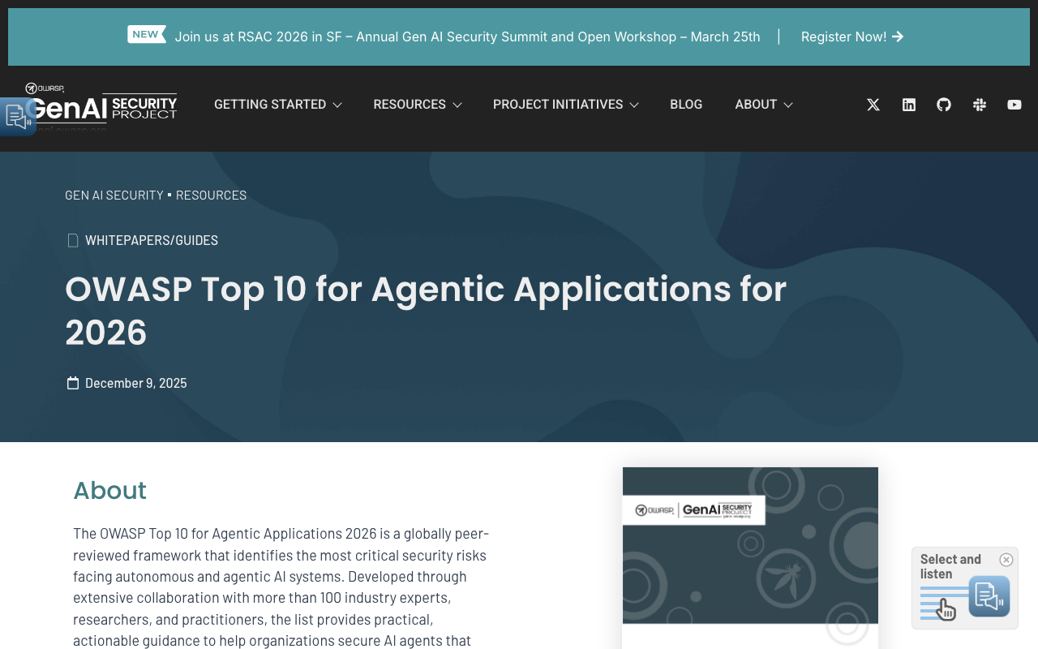
Task: Open the Whitepapers/Guides category link
Action: click(152, 240)
